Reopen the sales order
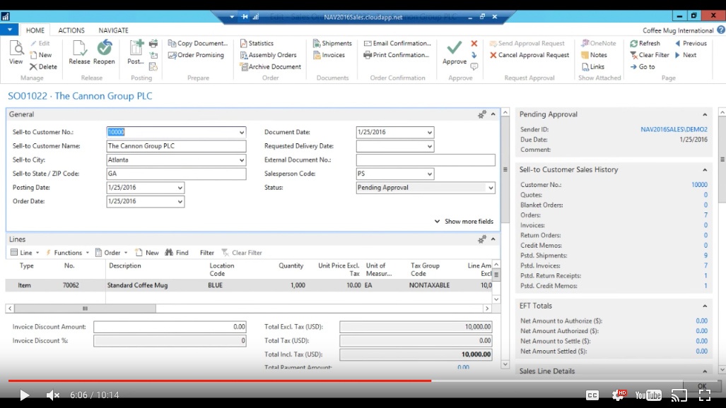726x408 pixels. [x=104, y=53]
